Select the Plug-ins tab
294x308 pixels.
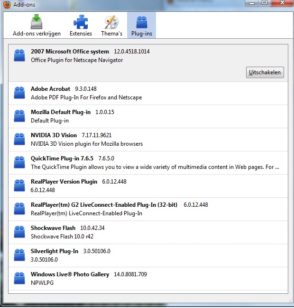(142, 25)
